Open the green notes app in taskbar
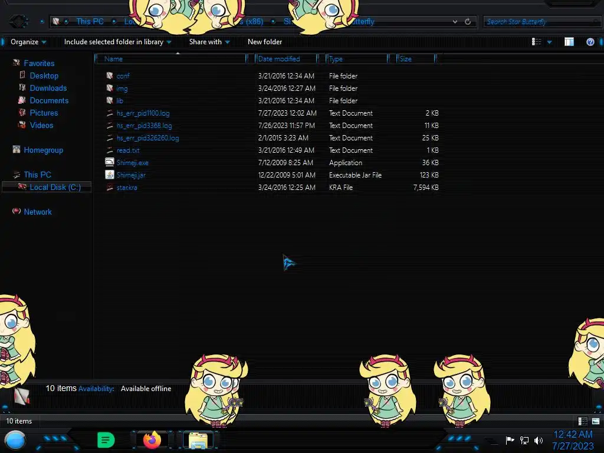 point(106,440)
